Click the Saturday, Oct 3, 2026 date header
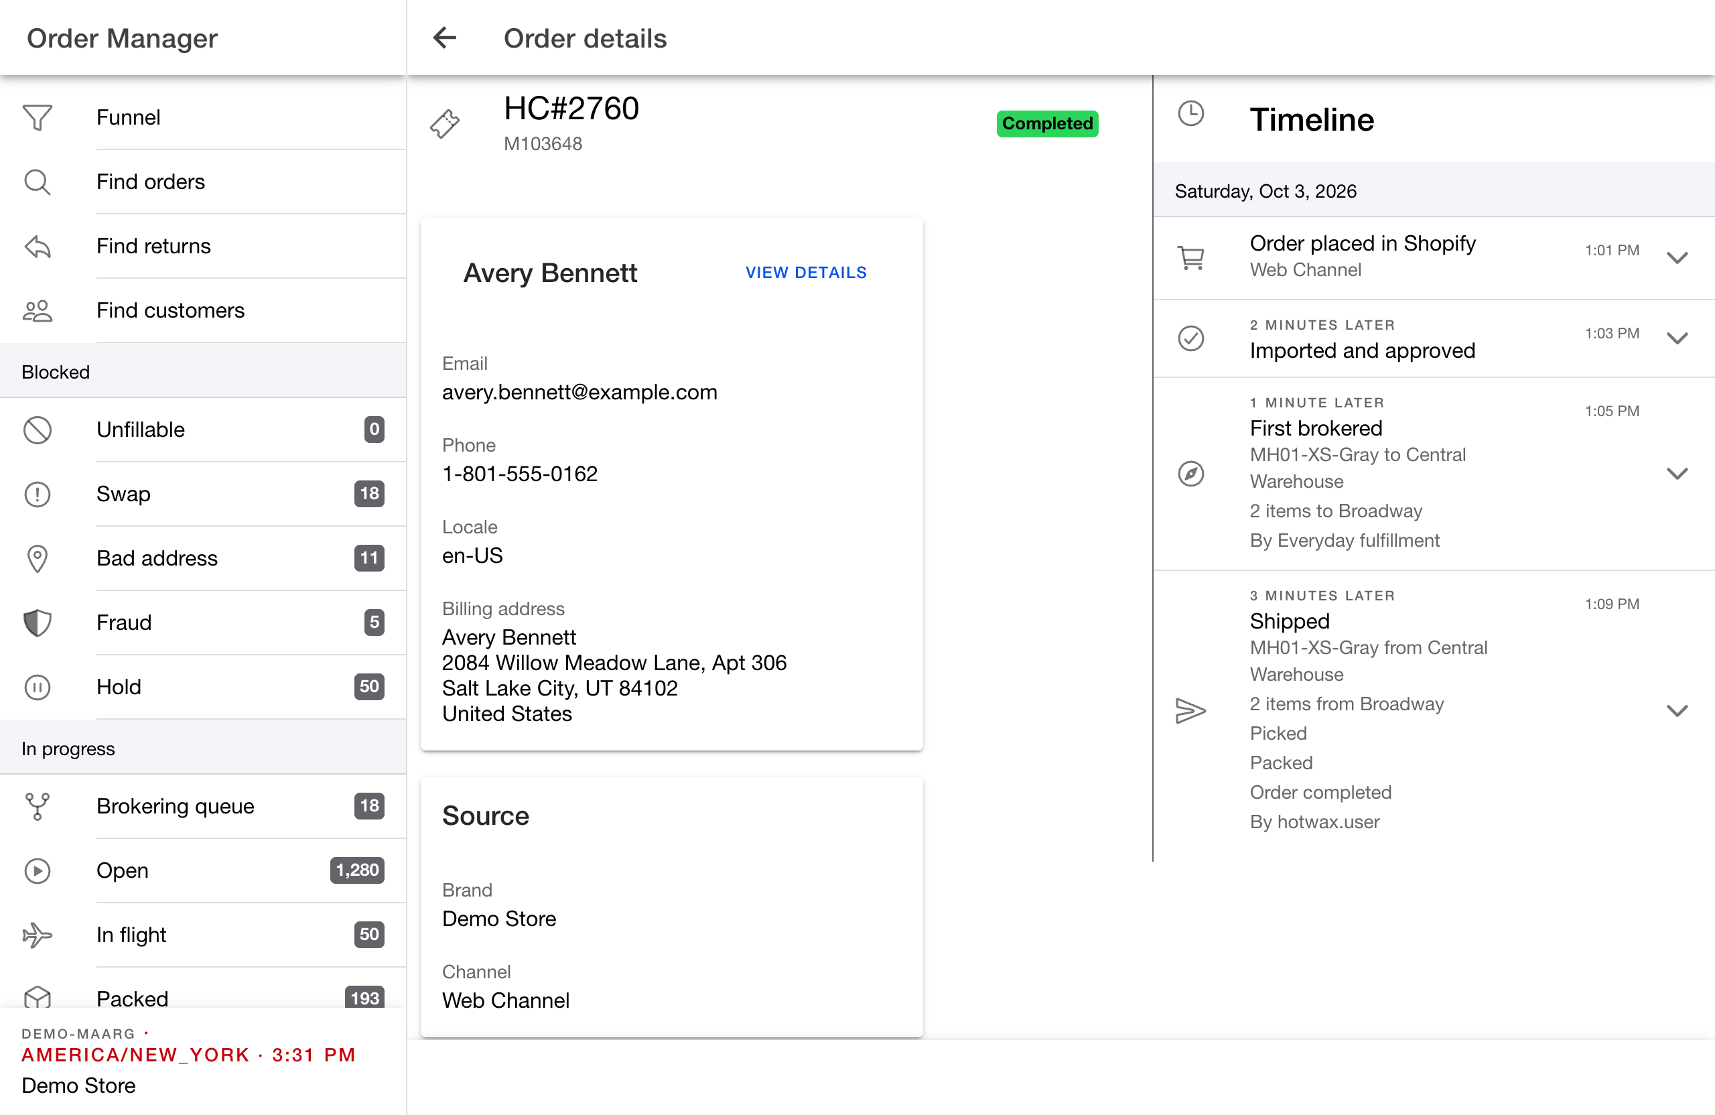This screenshot has width=1715, height=1115. (1265, 191)
